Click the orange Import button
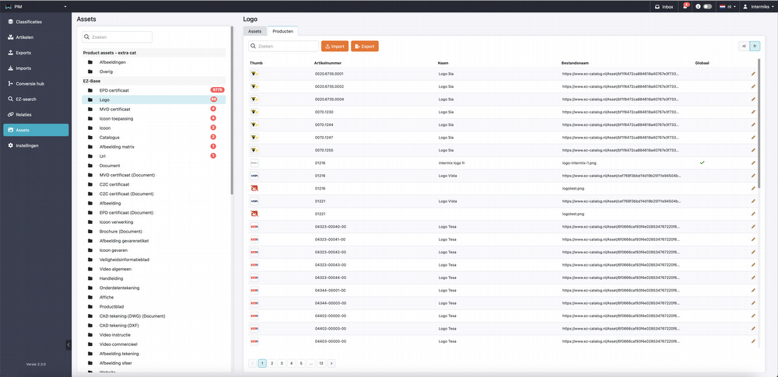Screen dimensions: 778x377 (335, 47)
